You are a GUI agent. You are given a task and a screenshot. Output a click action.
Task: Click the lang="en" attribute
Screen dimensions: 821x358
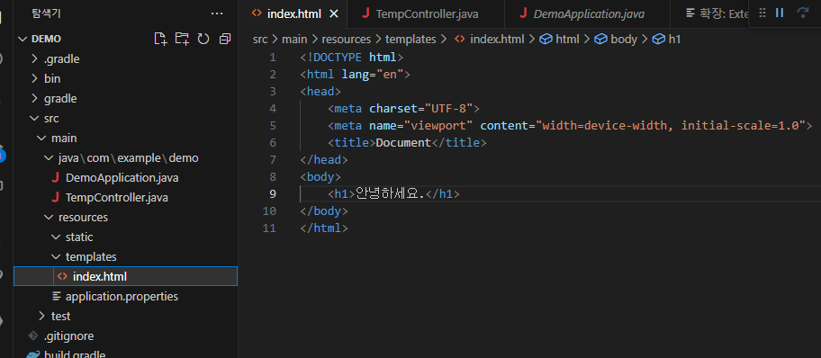click(373, 75)
